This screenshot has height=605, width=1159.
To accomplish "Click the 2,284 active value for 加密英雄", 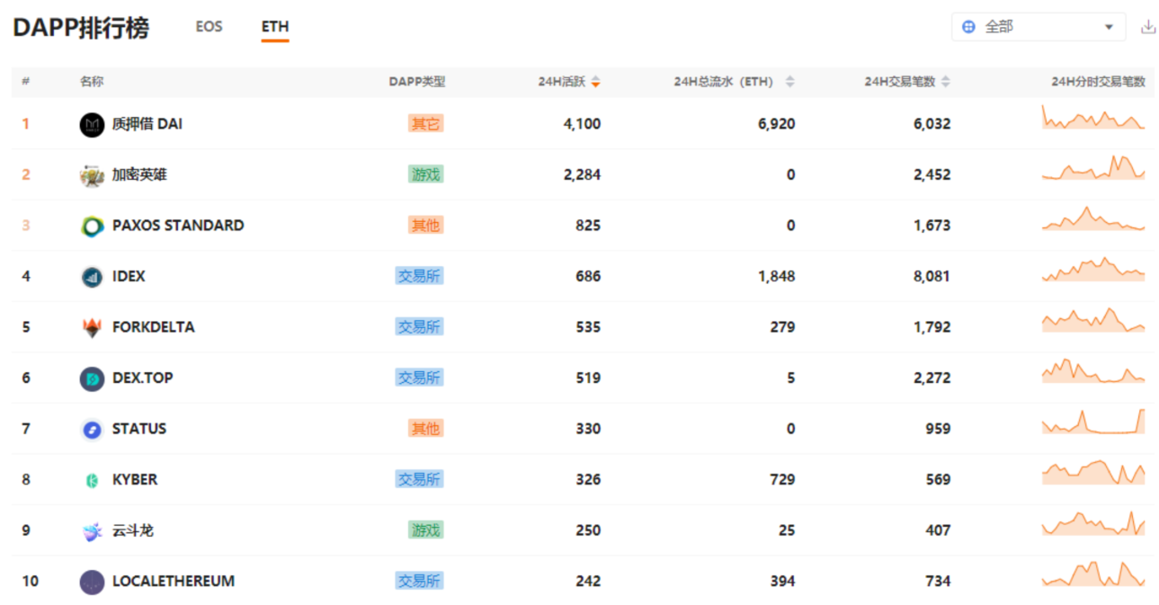I will [x=583, y=174].
